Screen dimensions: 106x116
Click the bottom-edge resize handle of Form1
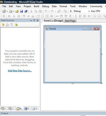pos(73,83)
